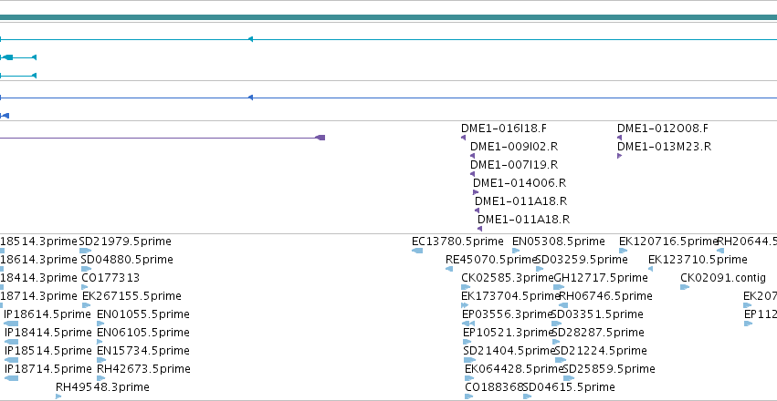Select the DME1-013M23.R feature label
This screenshot has height=401, width=777.
664,147
